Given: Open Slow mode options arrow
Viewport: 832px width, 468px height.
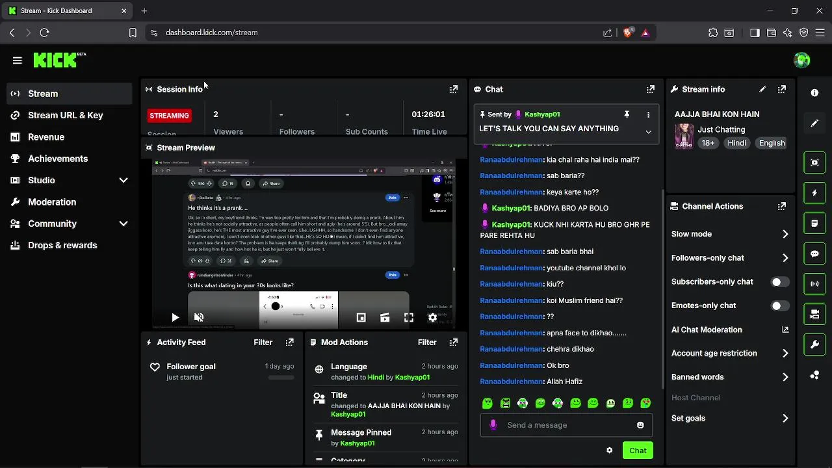Looking at the screenshot, I should coord(785,234).
